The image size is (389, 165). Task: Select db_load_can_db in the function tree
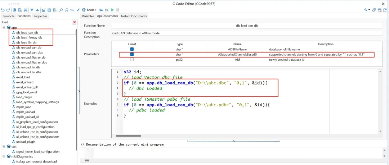coord(27,32)
